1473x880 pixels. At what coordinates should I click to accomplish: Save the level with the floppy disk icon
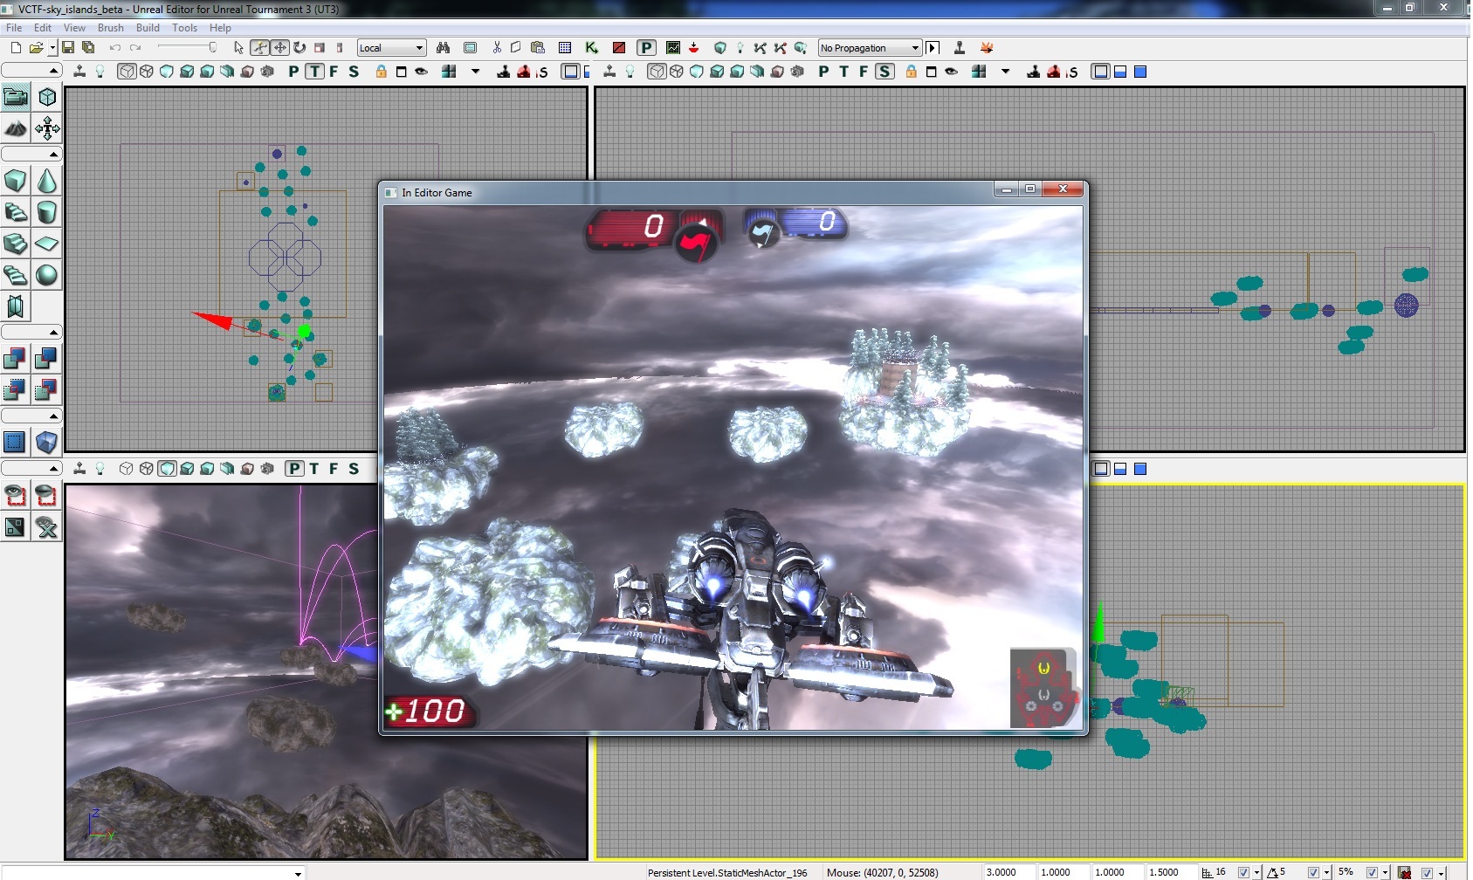(x=68, y=48)
